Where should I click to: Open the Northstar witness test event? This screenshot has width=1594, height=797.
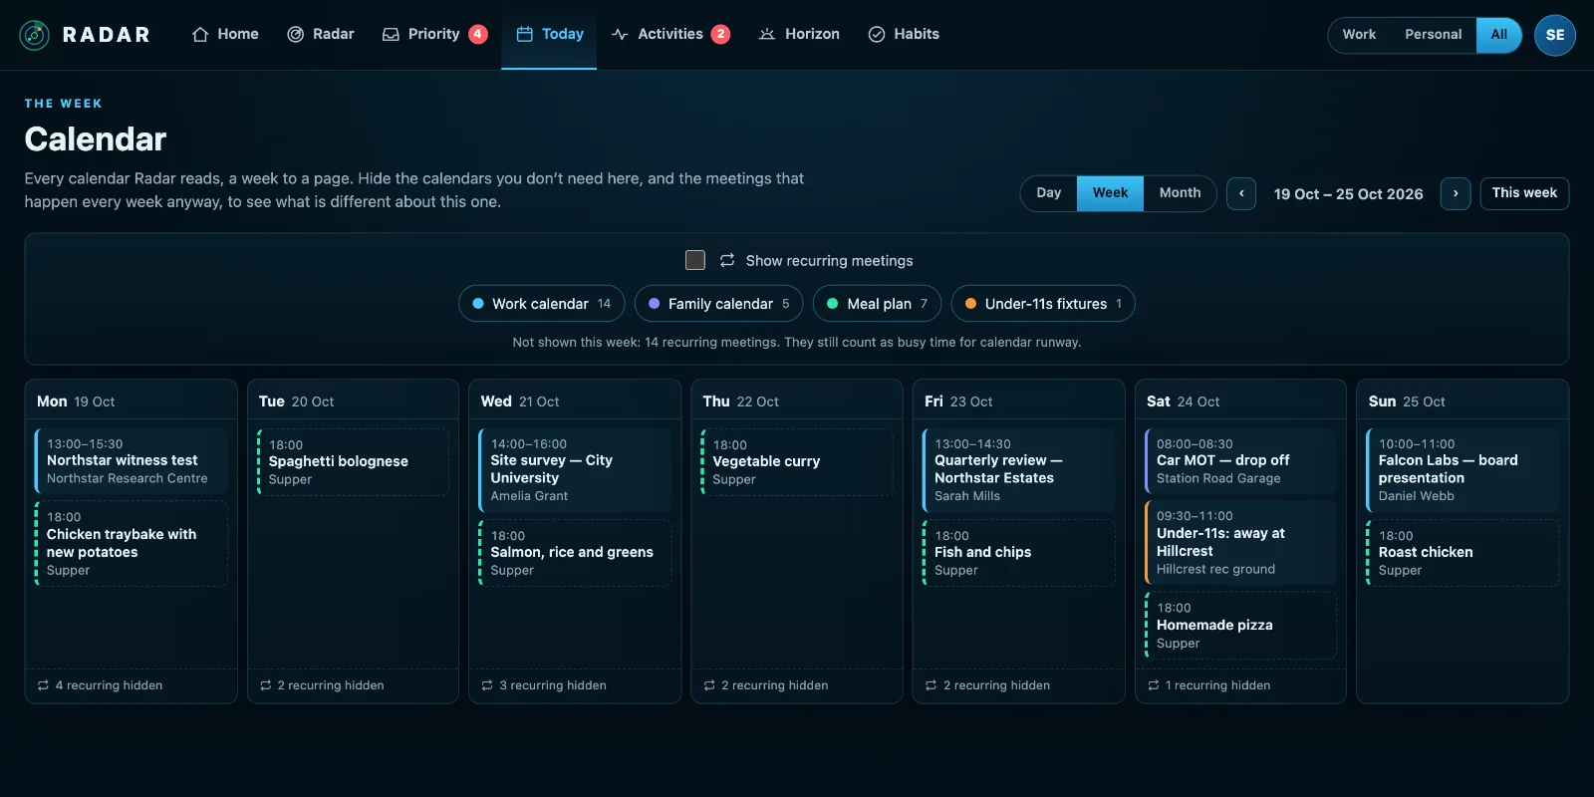(132, 461)
